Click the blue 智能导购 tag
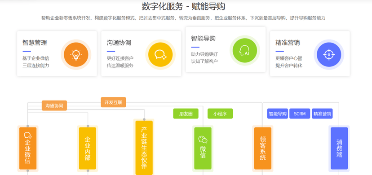 278,114
